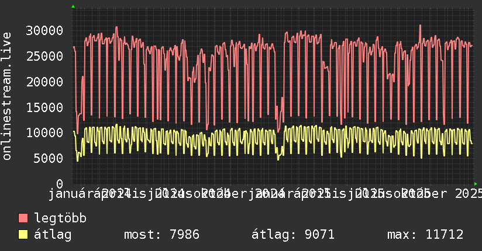Click the max: 11712 statistic
The height and width of the screenshot is (251, 482).
[425, 235]
